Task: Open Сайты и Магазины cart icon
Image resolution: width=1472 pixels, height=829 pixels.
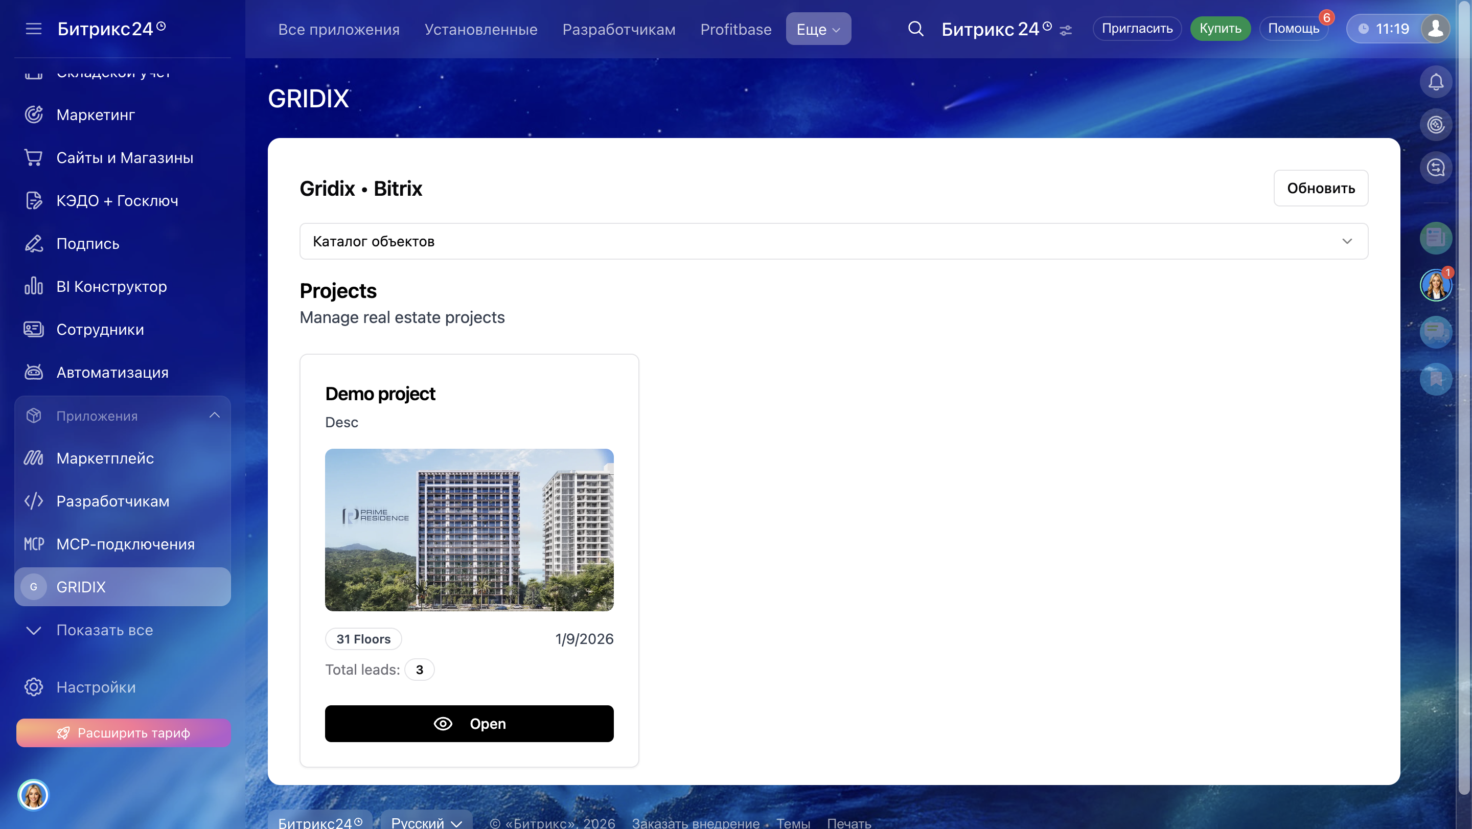Action: click(34, 158)
